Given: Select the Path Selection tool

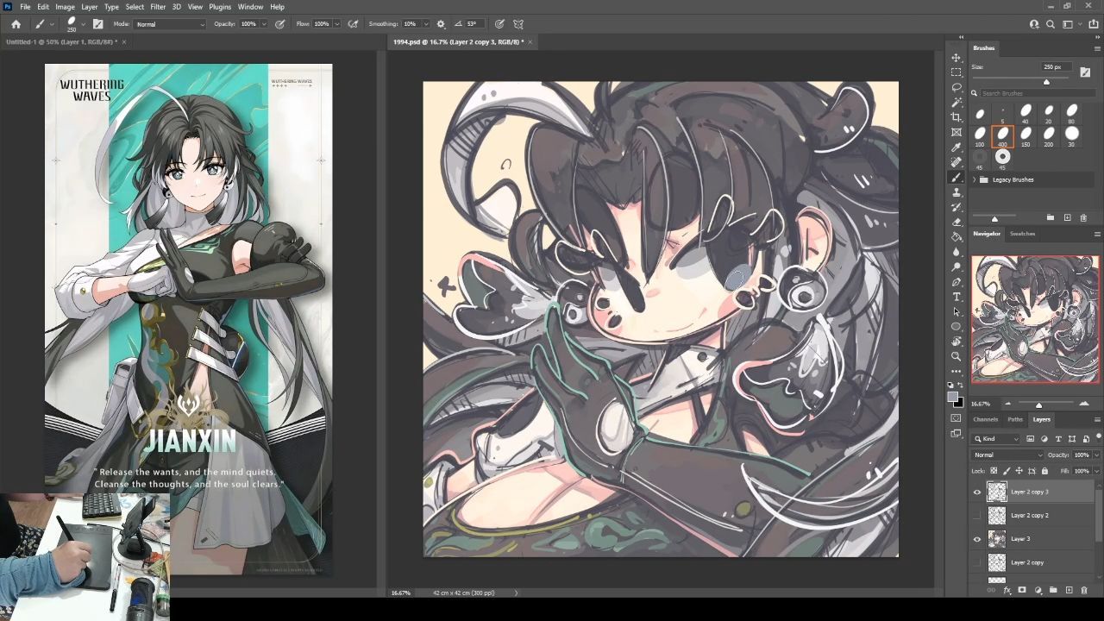Looking at the screenshot, I should (957, 311).
